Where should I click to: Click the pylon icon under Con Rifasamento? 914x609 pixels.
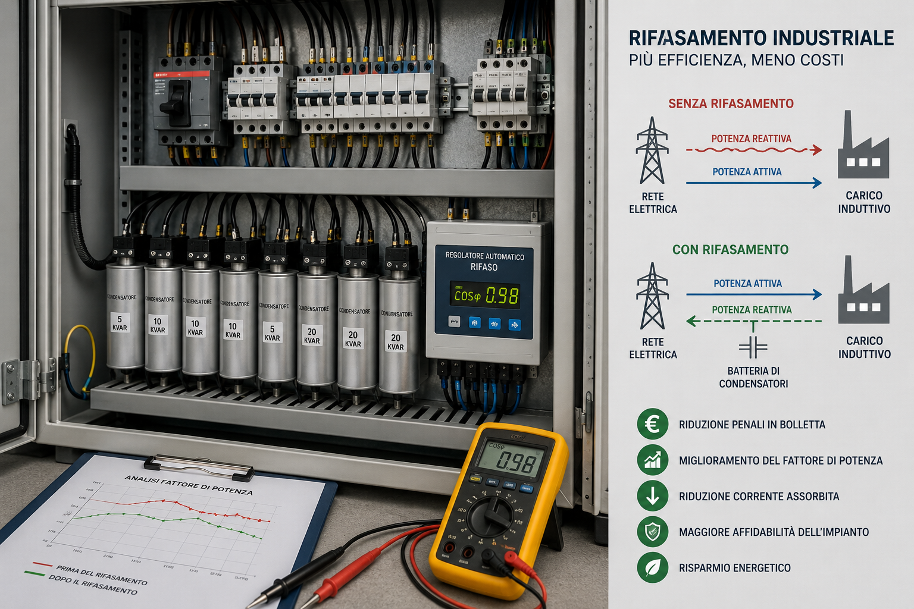pyautogui.click(x=652, y=296)
